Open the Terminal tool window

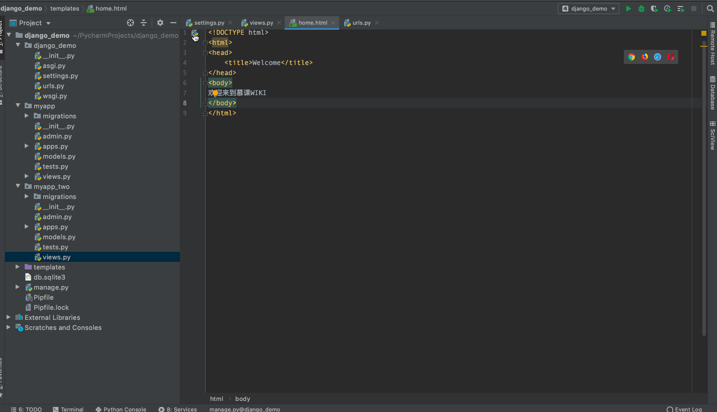click(68, 409)
